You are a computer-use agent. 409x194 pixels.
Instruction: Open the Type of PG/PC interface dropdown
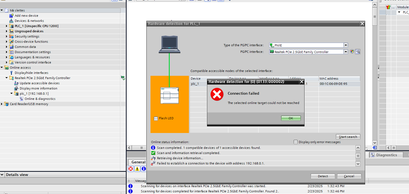(346, 45)
